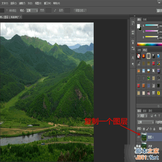162x162 pixels.
Task: Open the layer blend mode dropdown 正常
Action: 145,122
